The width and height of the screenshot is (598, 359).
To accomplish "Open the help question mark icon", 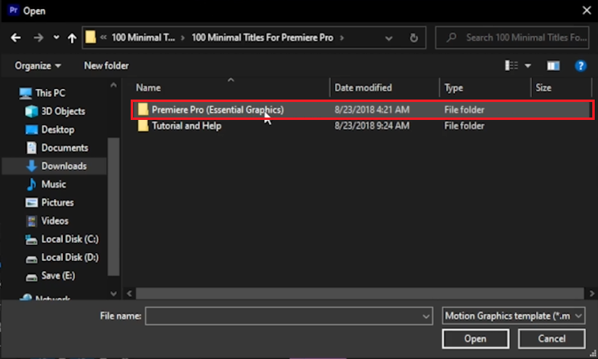I will [x=581, y=66].
